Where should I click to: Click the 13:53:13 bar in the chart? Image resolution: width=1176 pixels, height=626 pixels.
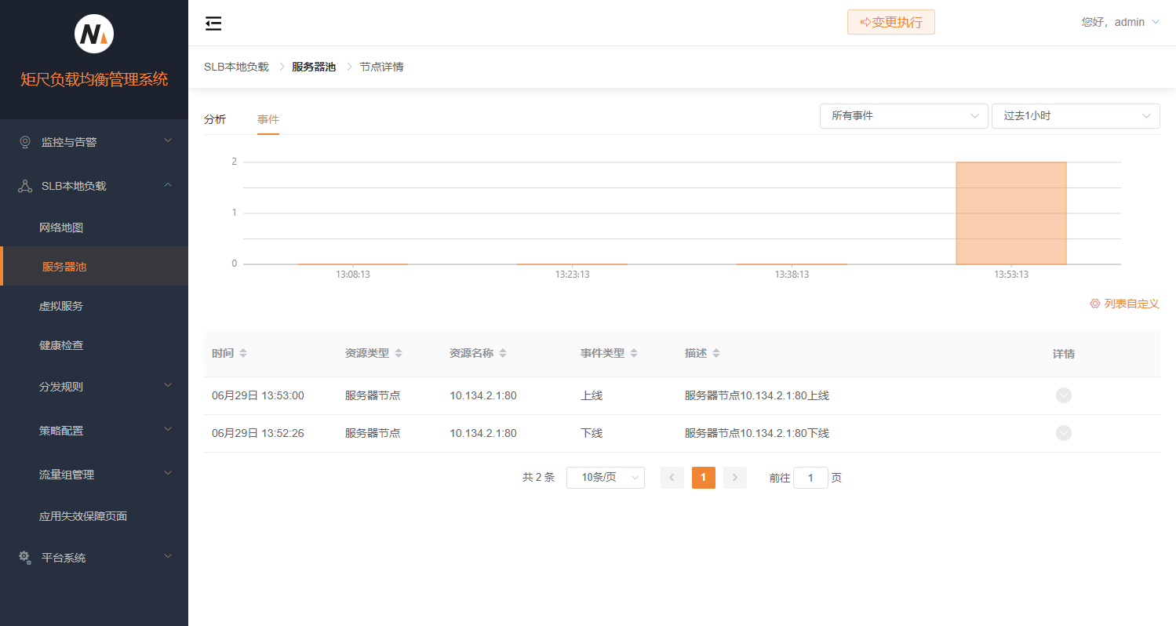pos(1010,213)
